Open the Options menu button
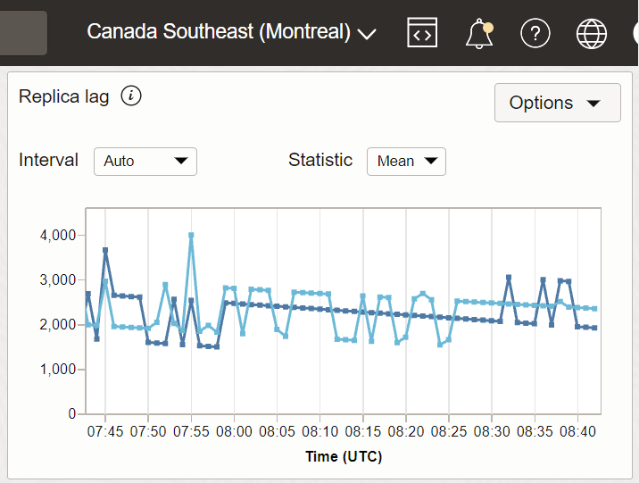 coord(557,103)
